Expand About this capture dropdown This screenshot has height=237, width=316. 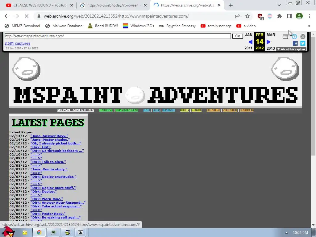(291, 49)
